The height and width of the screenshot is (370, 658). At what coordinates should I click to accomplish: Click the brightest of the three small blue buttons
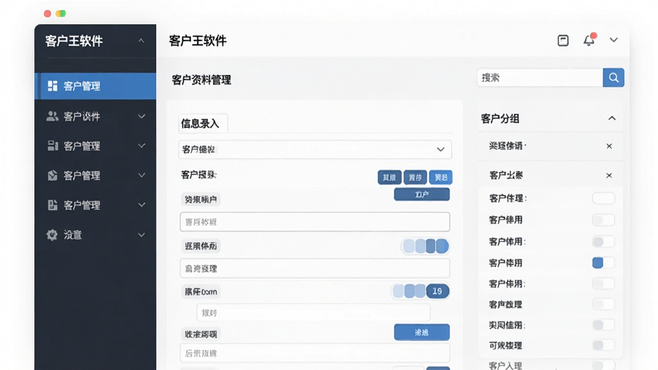point(441,177)
